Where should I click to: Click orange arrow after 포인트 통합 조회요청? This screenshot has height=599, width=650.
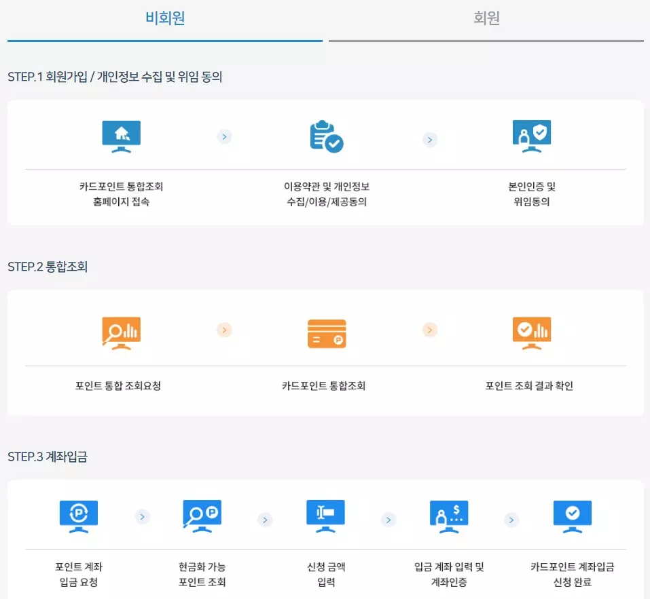[224, 330]
